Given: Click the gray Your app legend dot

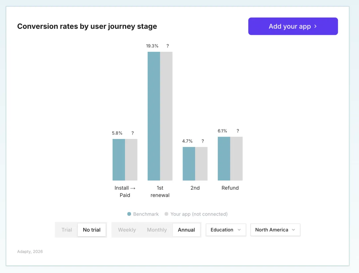Looking at the screenshot, I should point(167,214).
